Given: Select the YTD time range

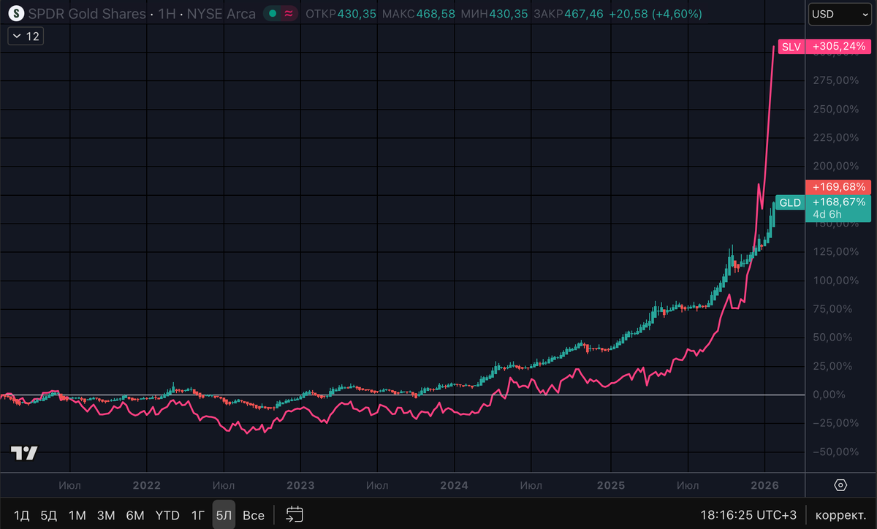Looking at the screenshot, I should (x=167, y=515).
